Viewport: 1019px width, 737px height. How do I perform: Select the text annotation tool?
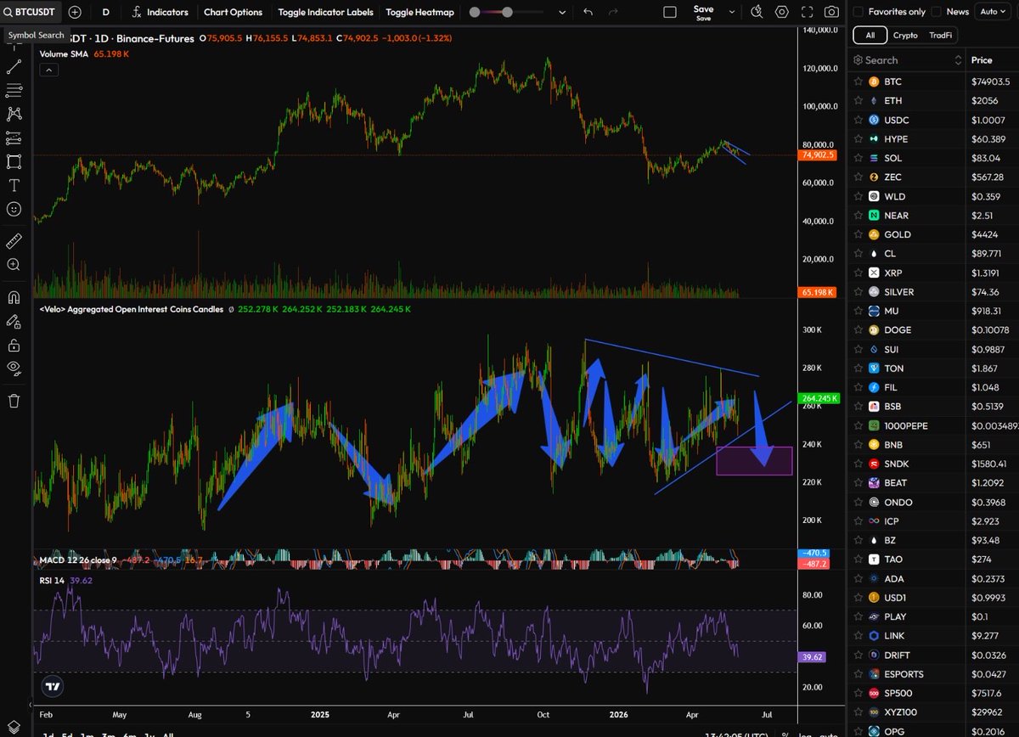tap(14, 185)
